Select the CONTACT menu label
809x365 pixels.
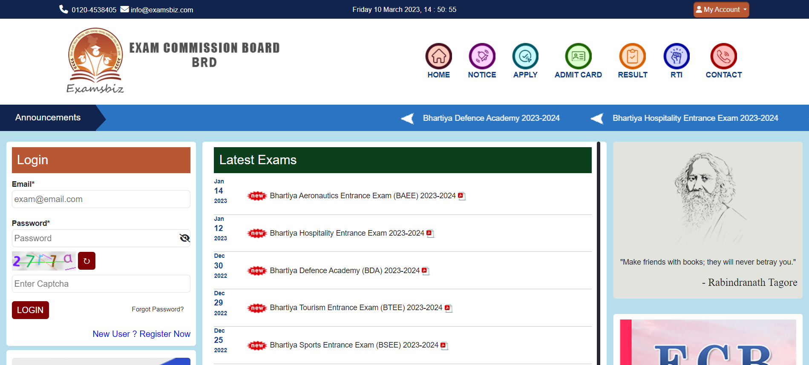pos(723,75)
